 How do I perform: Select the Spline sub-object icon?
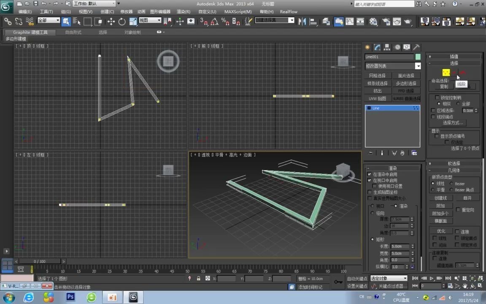[463, 72]
